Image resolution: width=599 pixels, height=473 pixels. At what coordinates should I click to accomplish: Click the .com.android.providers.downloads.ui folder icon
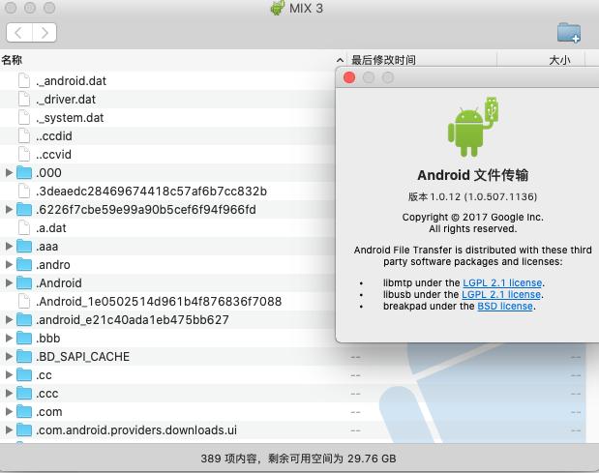24,429
